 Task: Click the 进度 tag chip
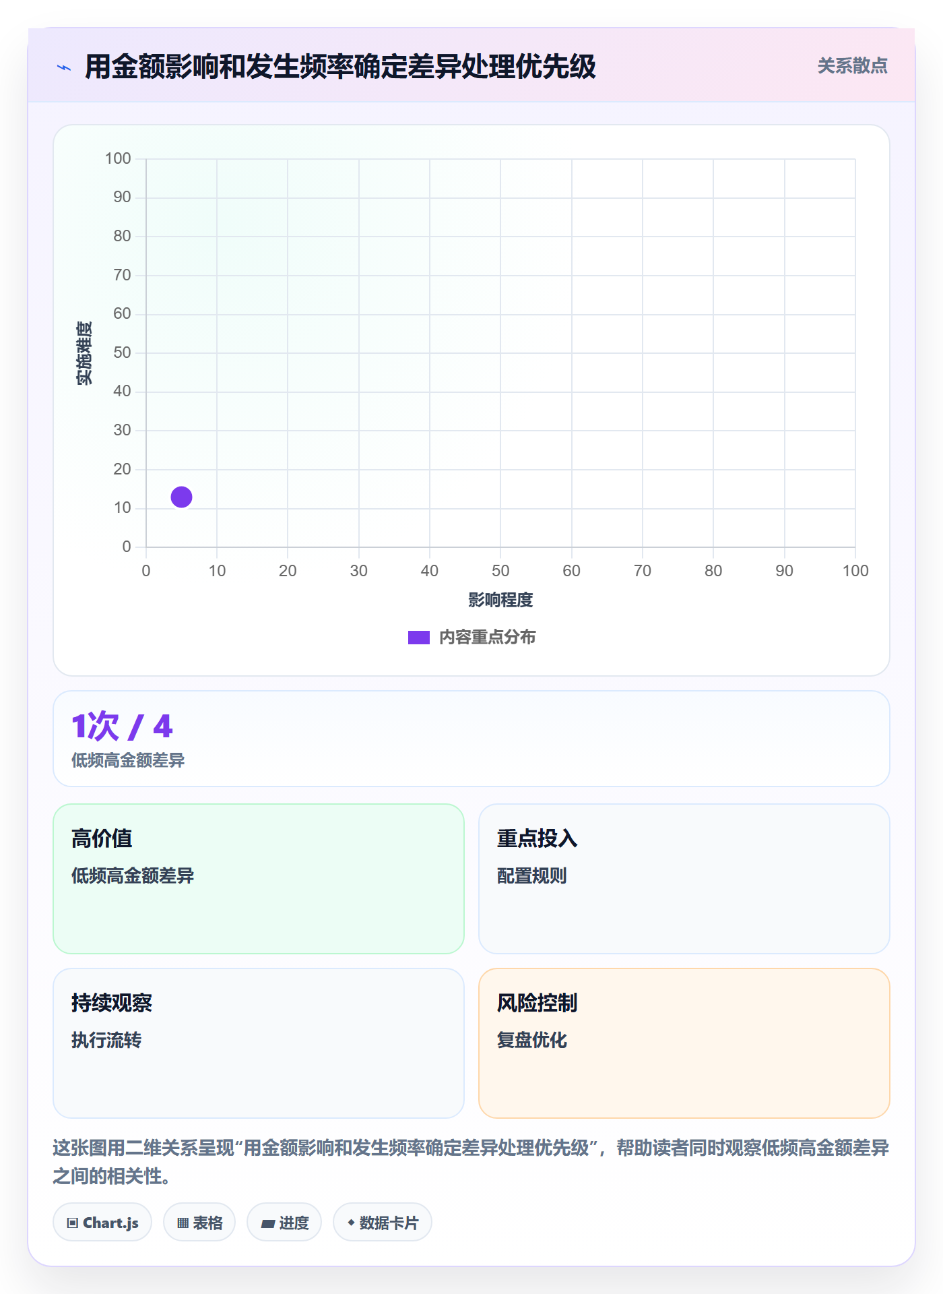pos(284,1222)
